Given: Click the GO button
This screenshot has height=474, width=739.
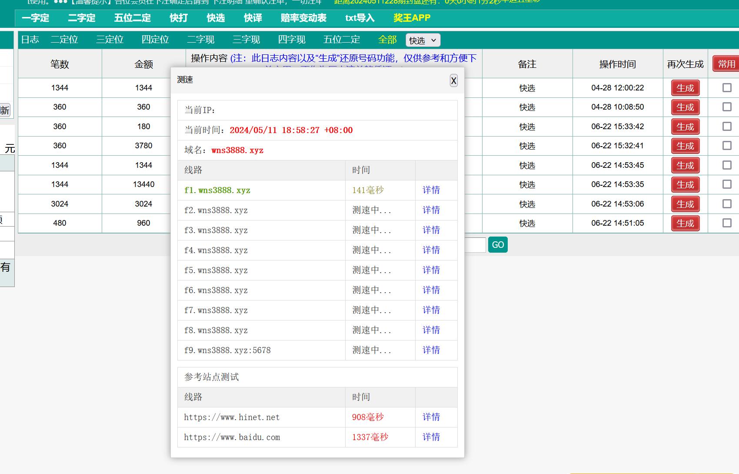Looking at the screenshot, I should 498,244.
